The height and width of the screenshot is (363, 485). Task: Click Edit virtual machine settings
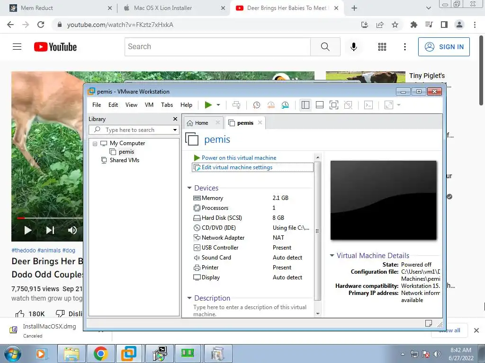[237, 167]
